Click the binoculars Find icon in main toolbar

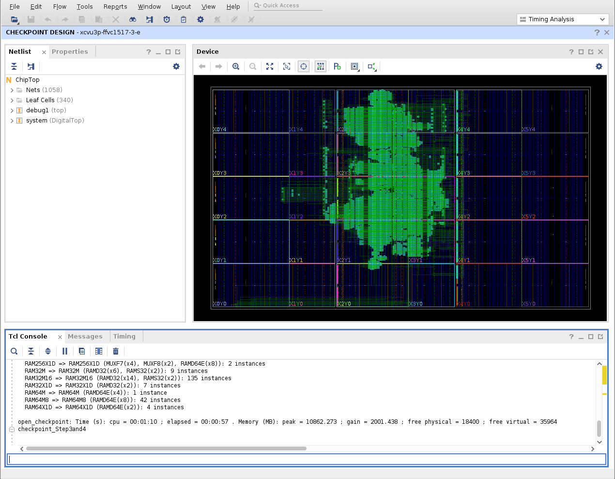[132, 19]
